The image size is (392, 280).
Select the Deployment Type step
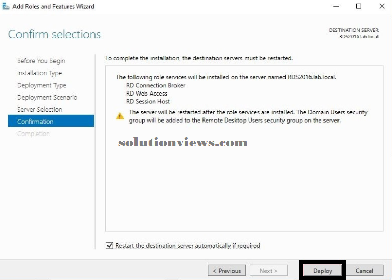42,85
